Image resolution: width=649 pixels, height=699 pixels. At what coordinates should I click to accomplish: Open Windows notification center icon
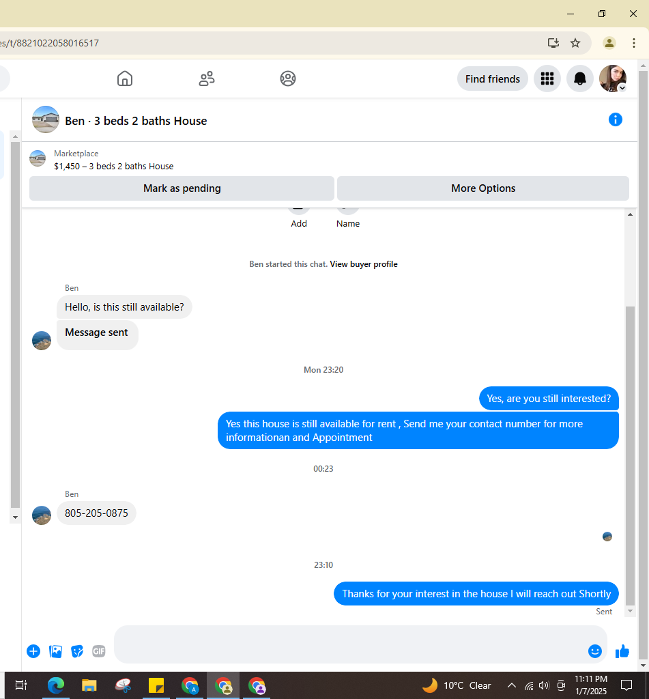(x=626, y=685)
